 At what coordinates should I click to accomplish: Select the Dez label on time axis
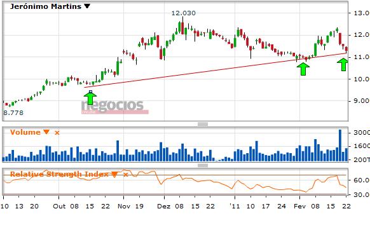[163, 207]
